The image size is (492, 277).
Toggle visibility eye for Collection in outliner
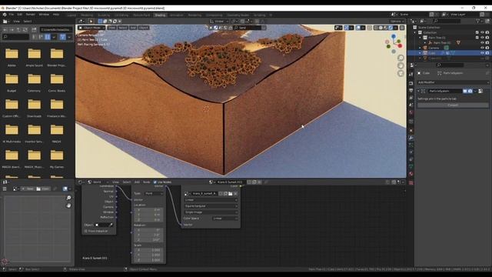[x=482, y=32]
